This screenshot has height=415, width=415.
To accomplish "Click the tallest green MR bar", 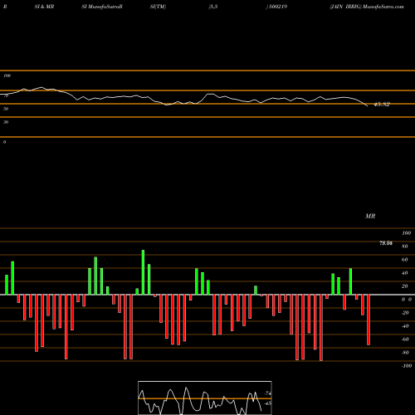I will 143,272.
